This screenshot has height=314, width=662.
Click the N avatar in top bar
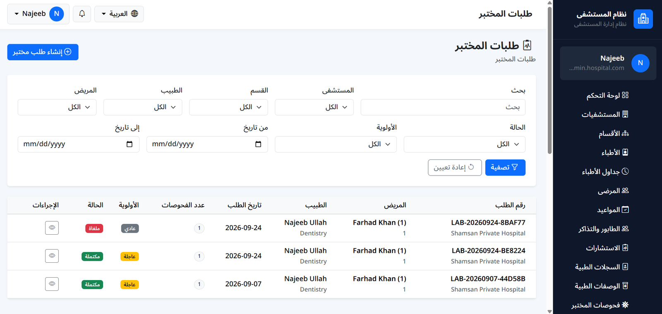point(57,14)
